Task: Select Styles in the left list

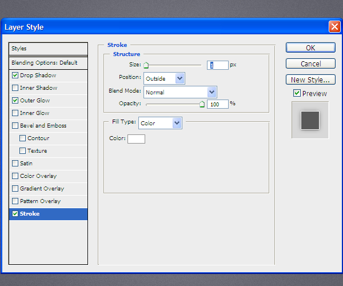Action: click(19, 49)
